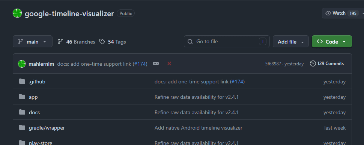
Task: Open #174 link in the .github row
Action: (237, 82)
